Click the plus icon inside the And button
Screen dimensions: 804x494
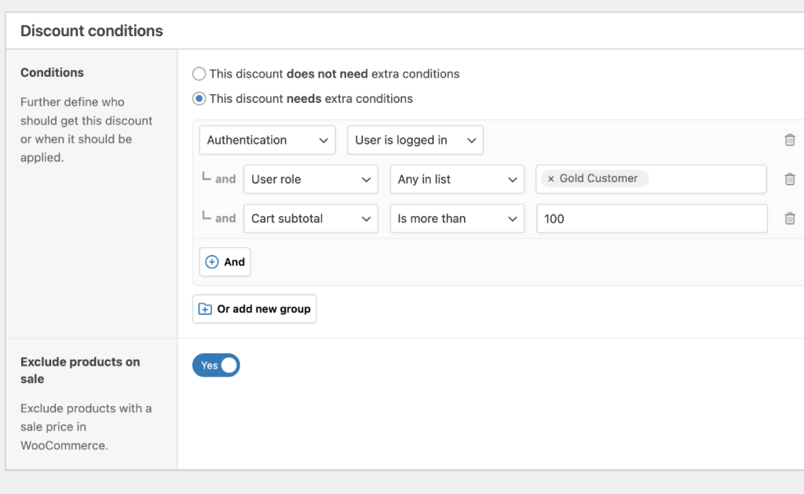click(x=214, y=262)
